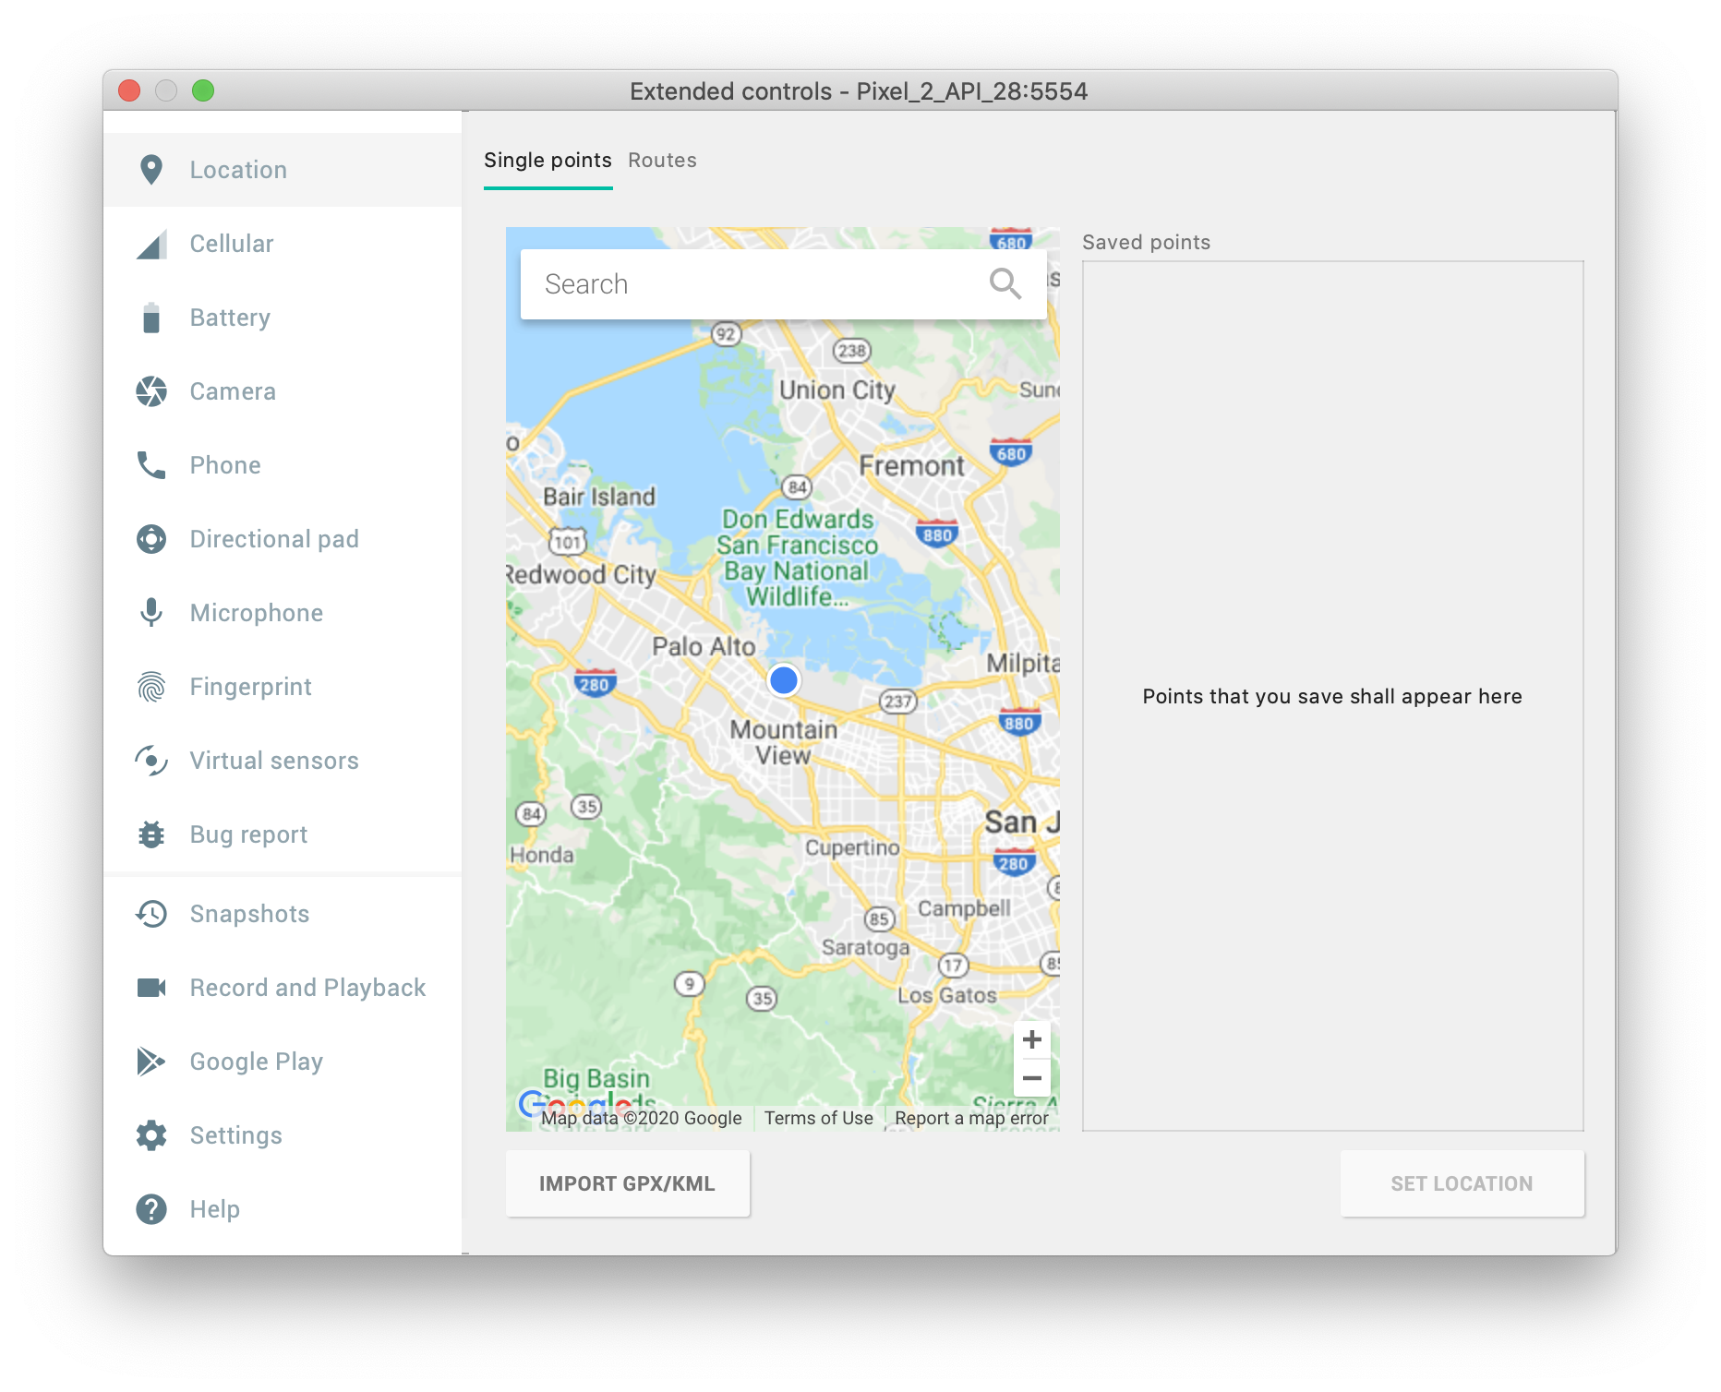The image size is (1721, 1392).
Task: Click the Directional pad icon
Action: [151, 539]
